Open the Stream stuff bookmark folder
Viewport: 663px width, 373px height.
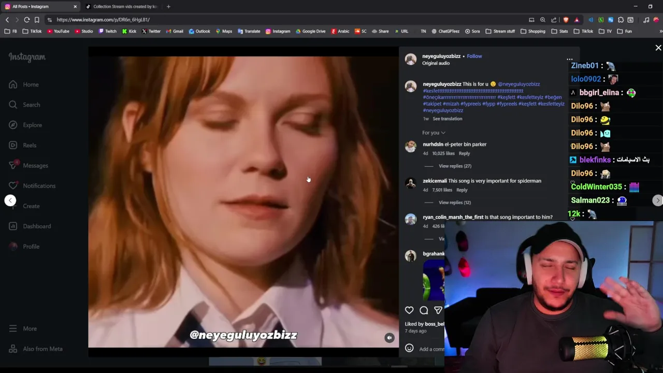click(501, 31)
